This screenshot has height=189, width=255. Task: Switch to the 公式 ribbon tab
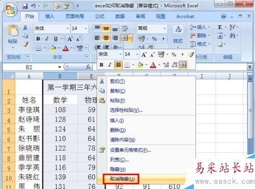pyautogui.click(x=99, y=16)
